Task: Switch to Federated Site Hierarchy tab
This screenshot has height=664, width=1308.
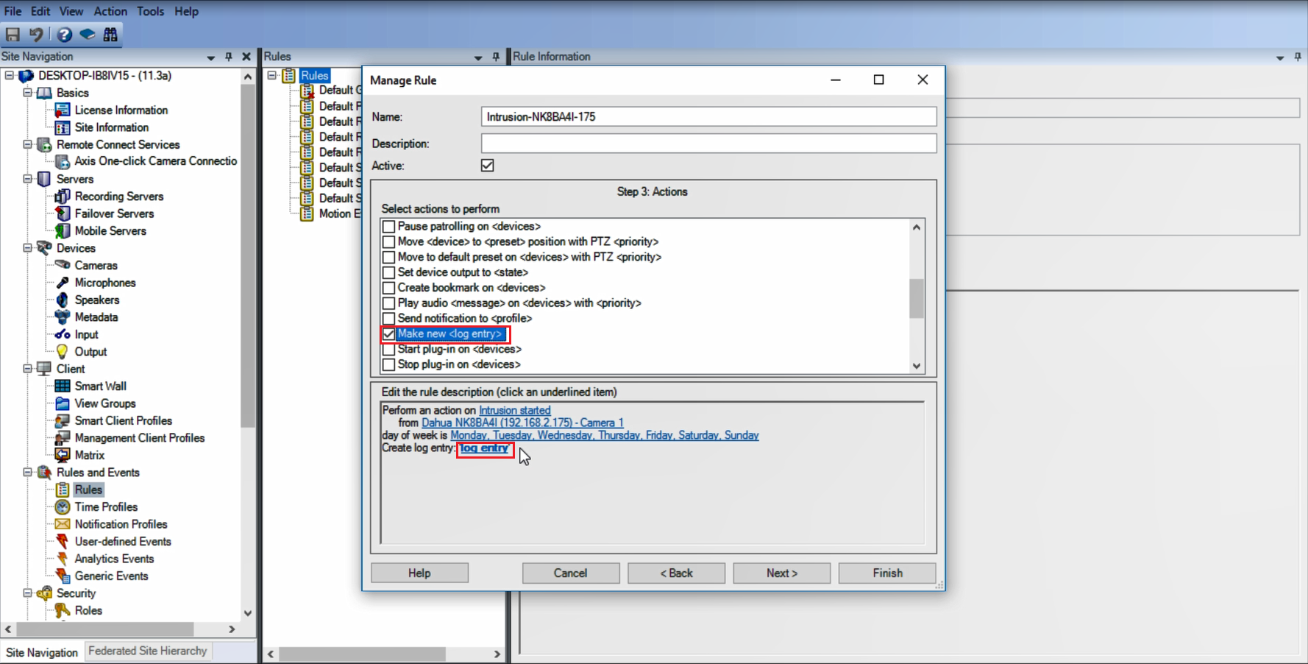Action: pyautogui.click(x=147, y=651)
